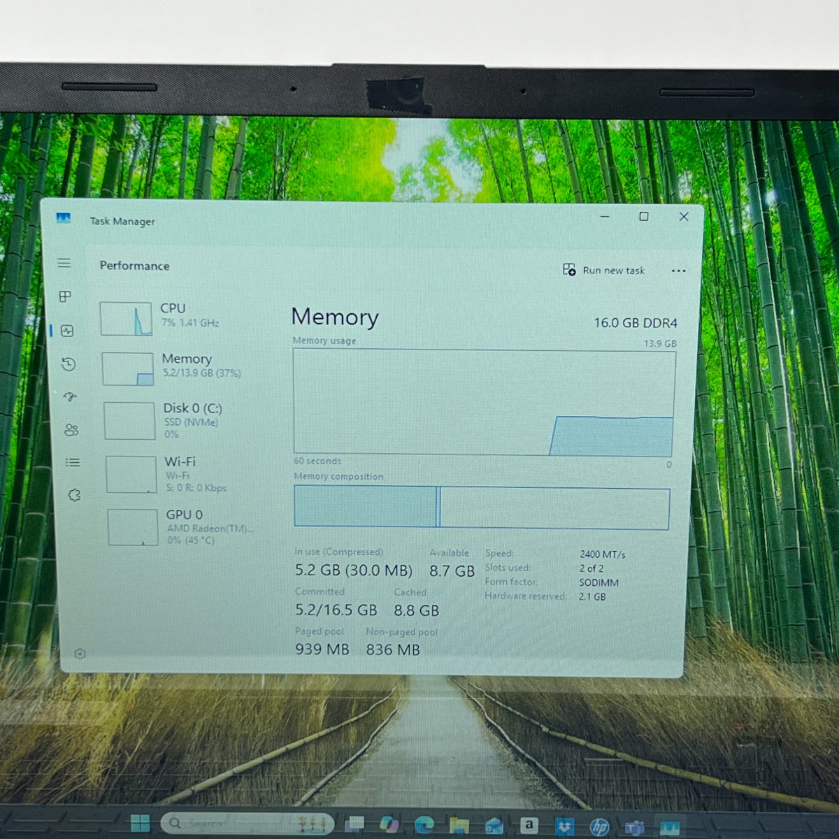Open Dropbox from the taskbar
The height and width of the screenshot is (839, 839).
[564, 826]
